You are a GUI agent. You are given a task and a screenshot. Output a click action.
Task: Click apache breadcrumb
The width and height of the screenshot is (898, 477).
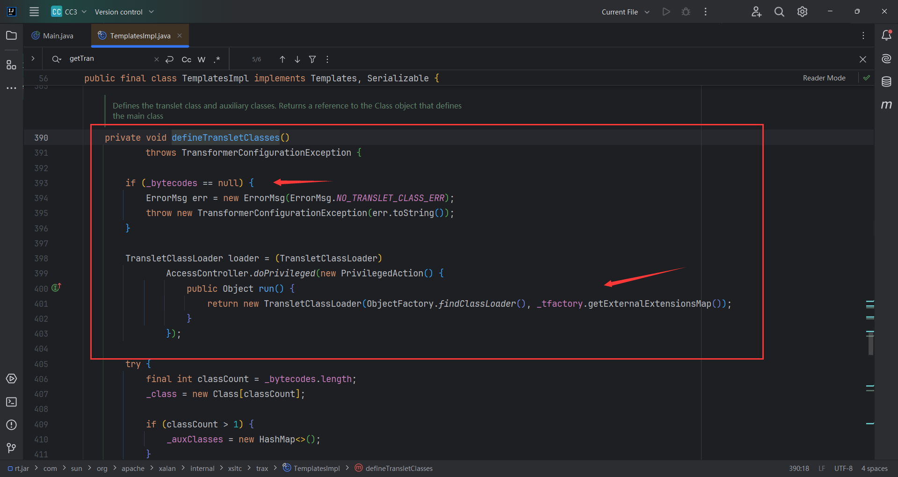tap(133, 468)
